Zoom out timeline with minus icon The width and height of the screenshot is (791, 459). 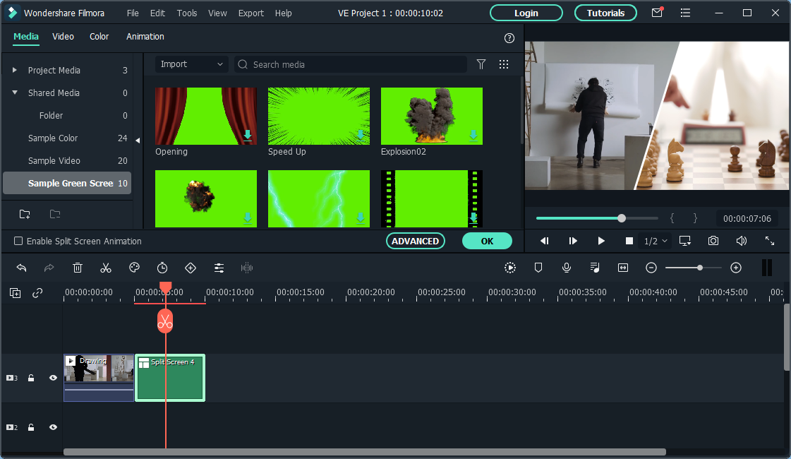coord(651,268)
